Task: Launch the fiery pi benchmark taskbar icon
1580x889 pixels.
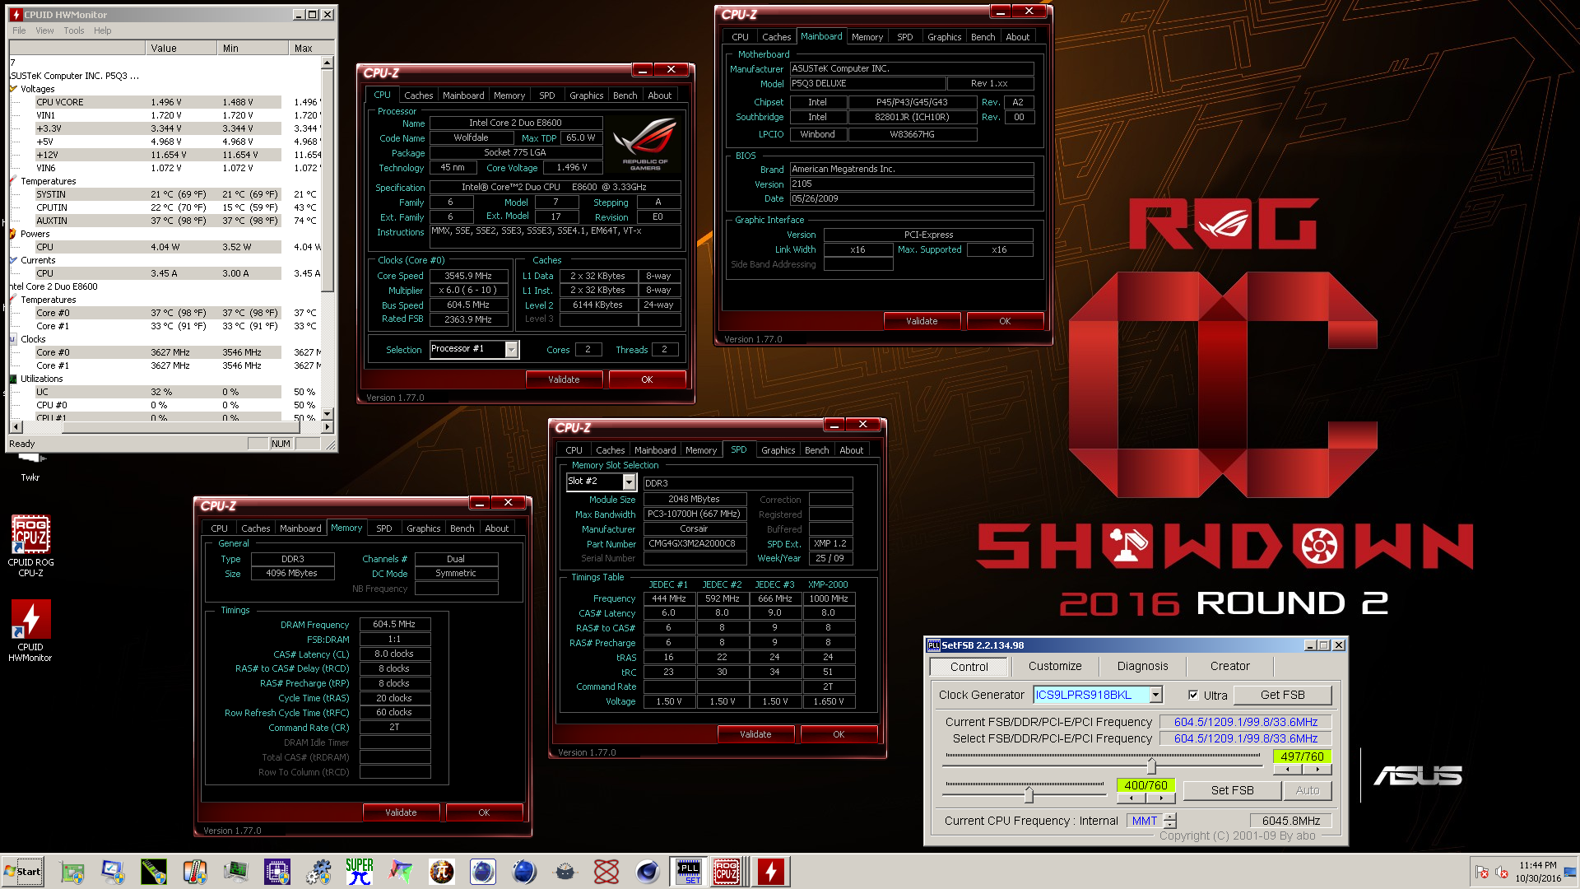Action: (x=442, y=872)
